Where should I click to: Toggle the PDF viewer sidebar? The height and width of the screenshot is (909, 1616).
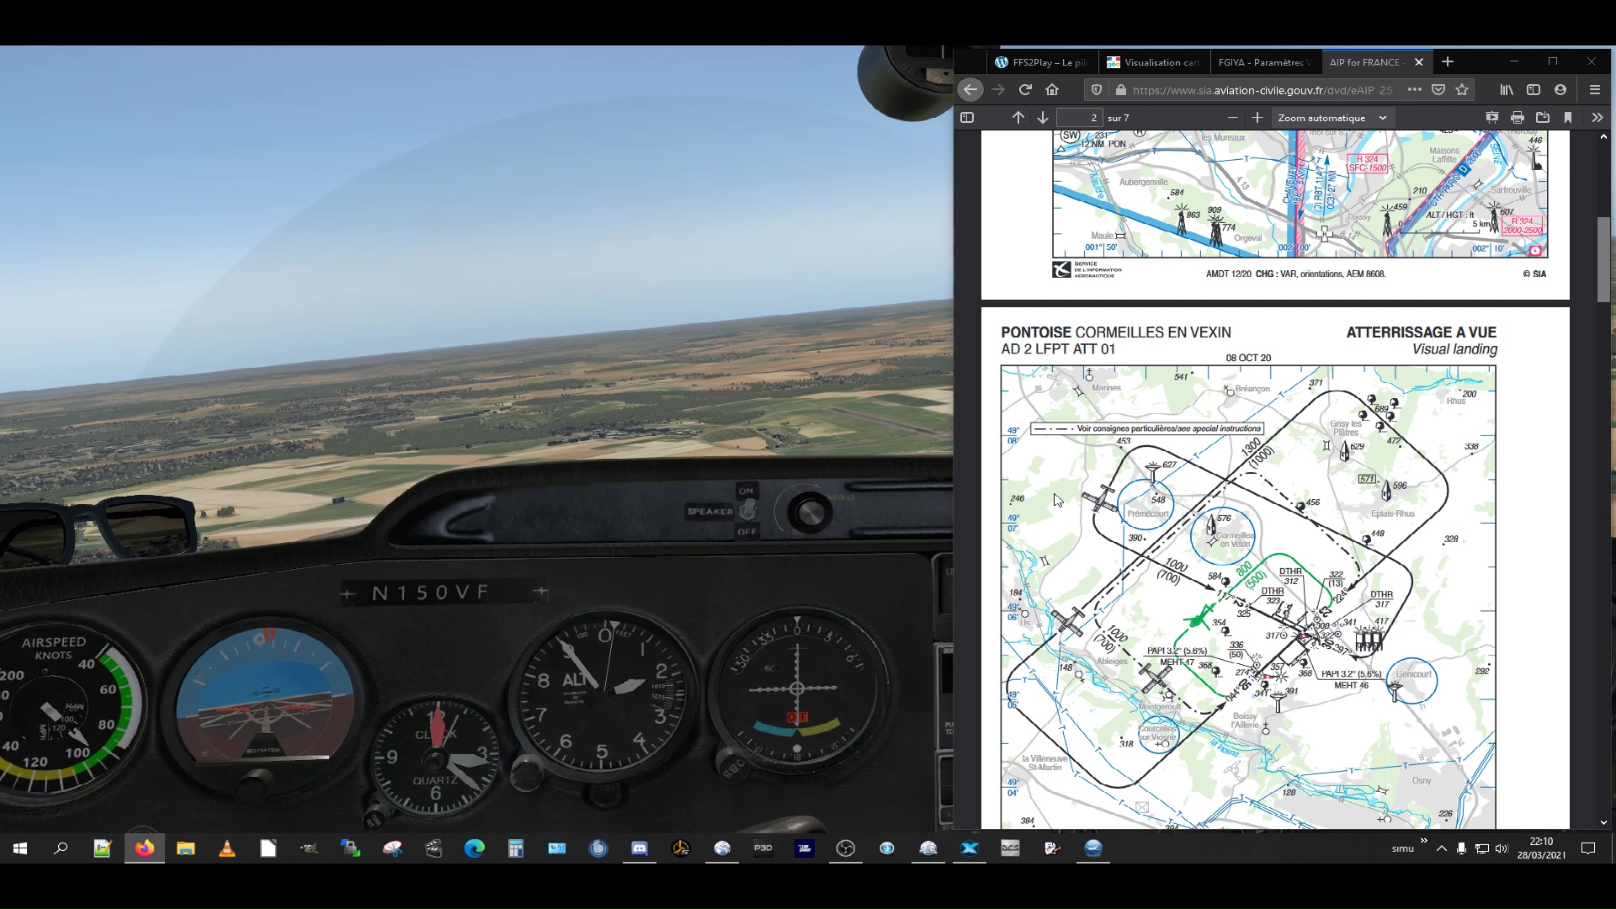(967, 118)
